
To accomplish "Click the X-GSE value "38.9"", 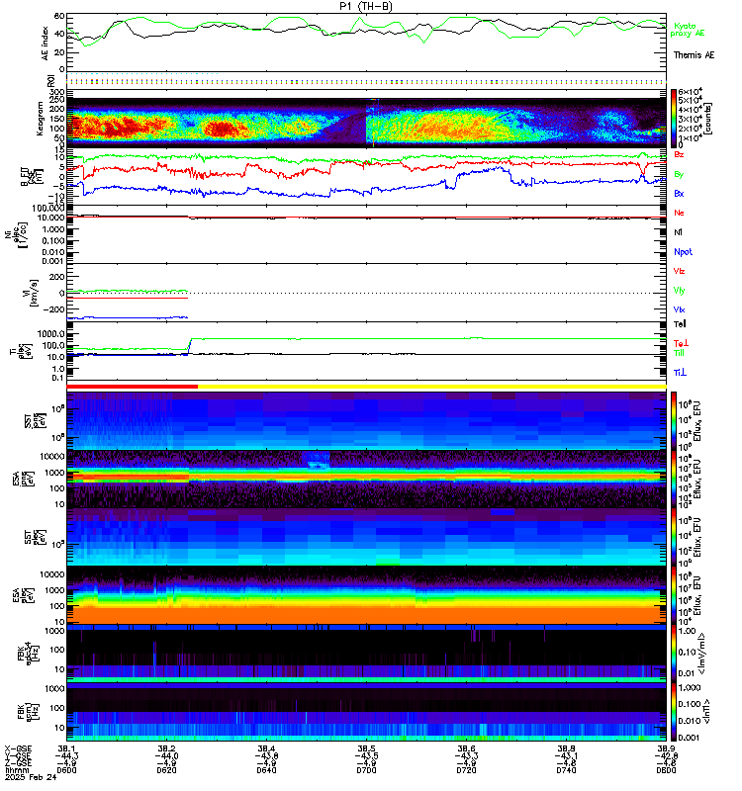I will pyautogui.click(x=666, y=749).
